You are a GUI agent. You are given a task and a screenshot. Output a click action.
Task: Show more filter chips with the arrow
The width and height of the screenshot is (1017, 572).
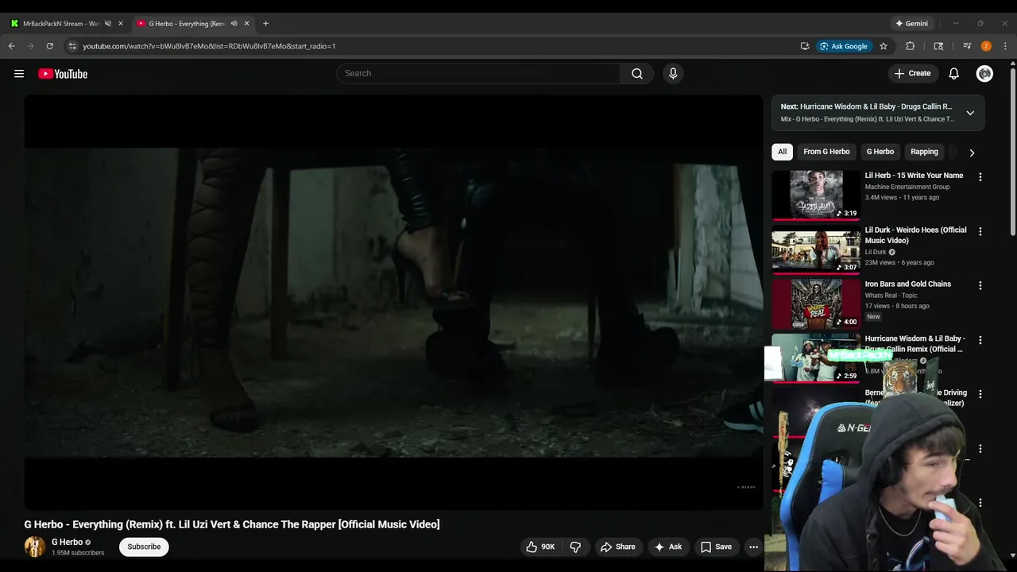972,153
